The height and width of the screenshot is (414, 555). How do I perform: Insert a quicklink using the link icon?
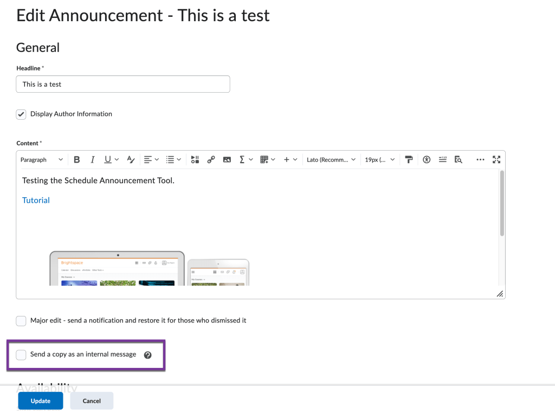[x=211, y=160]
